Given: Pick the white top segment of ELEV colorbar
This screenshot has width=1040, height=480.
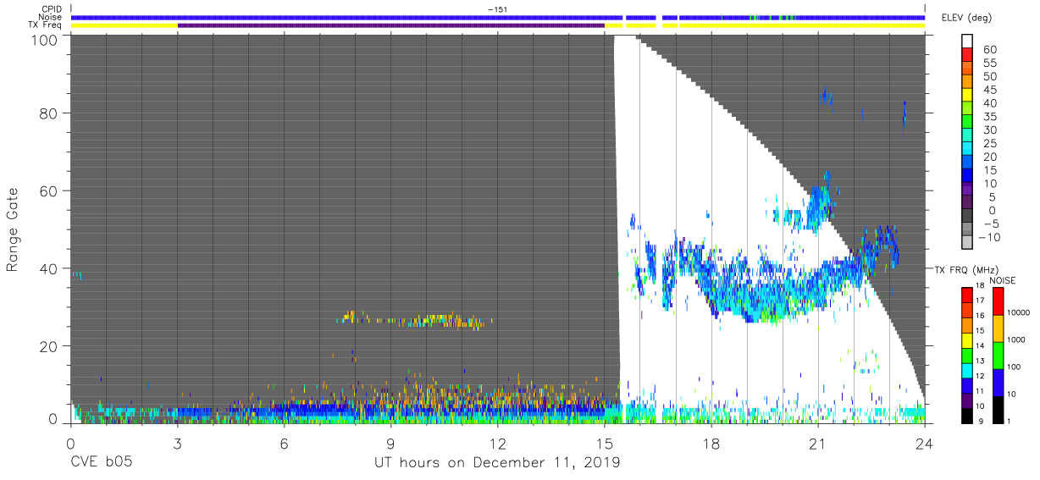Looking at the screenshot, I should click(x=968, y=42).
